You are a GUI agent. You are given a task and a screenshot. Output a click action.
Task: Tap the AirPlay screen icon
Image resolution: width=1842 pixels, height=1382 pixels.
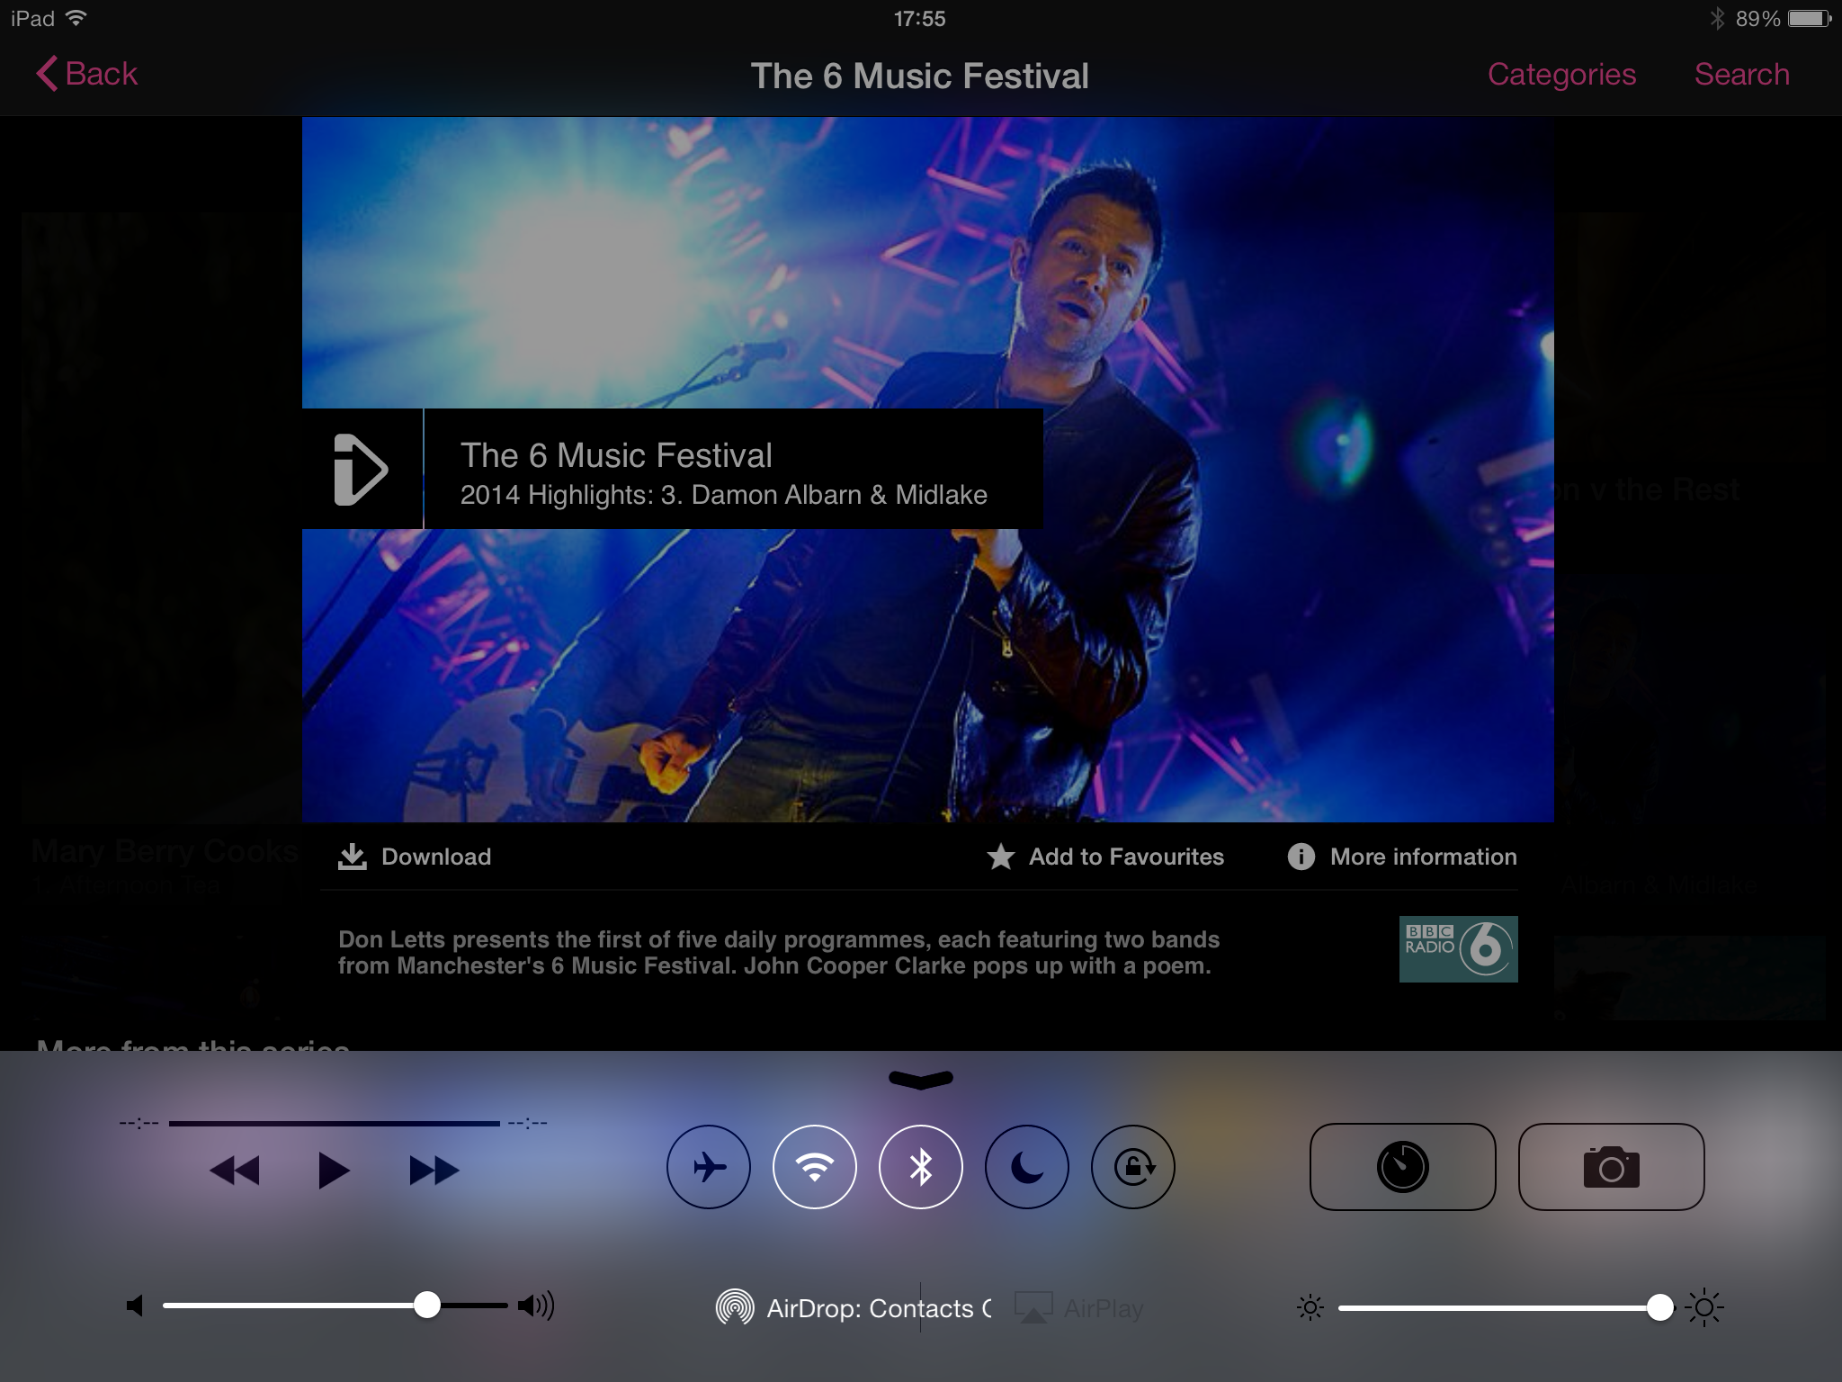[x=1033, y=1307]
